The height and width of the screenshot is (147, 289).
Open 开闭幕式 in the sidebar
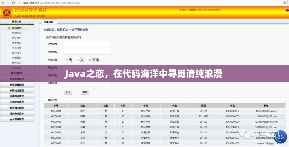(x=17, y=58)
